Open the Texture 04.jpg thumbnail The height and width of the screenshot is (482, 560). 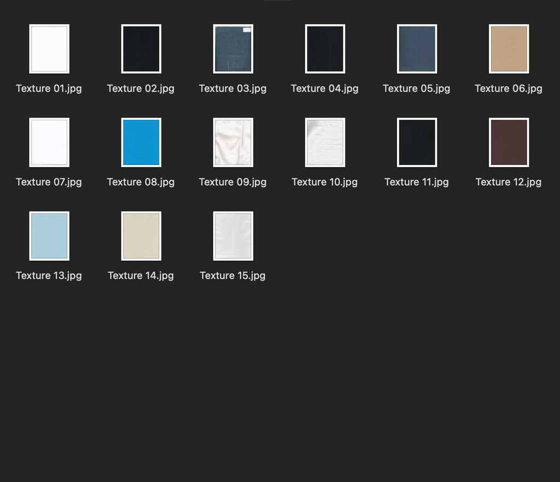(325, 49)
